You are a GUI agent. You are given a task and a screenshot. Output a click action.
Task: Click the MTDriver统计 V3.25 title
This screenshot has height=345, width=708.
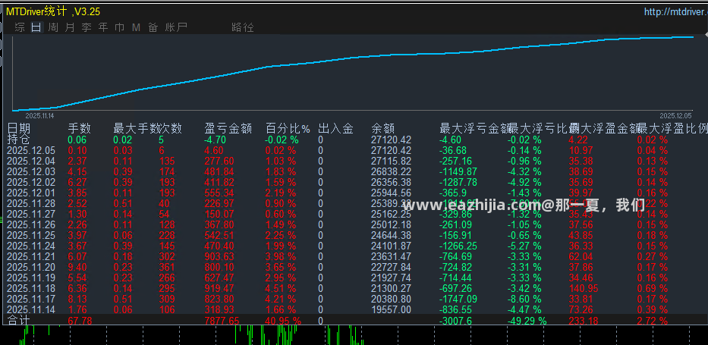pyautogui.click(x=53, y=11)
